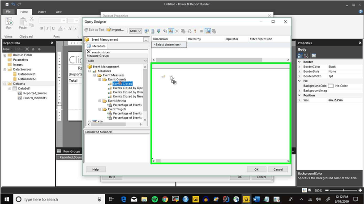The width and height of the screenshot is (364, 205).
Task: Switch to the Insert ribbon tab
Action: coord(42,12)
